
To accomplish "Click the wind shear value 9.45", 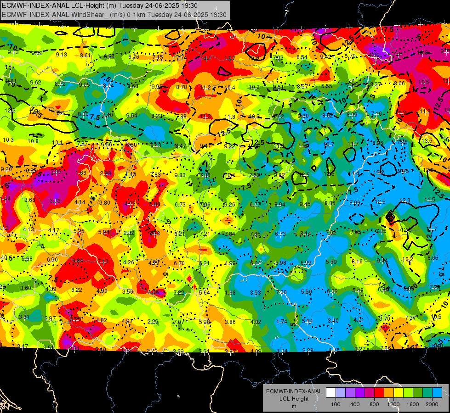I will (x=305, y=204).
